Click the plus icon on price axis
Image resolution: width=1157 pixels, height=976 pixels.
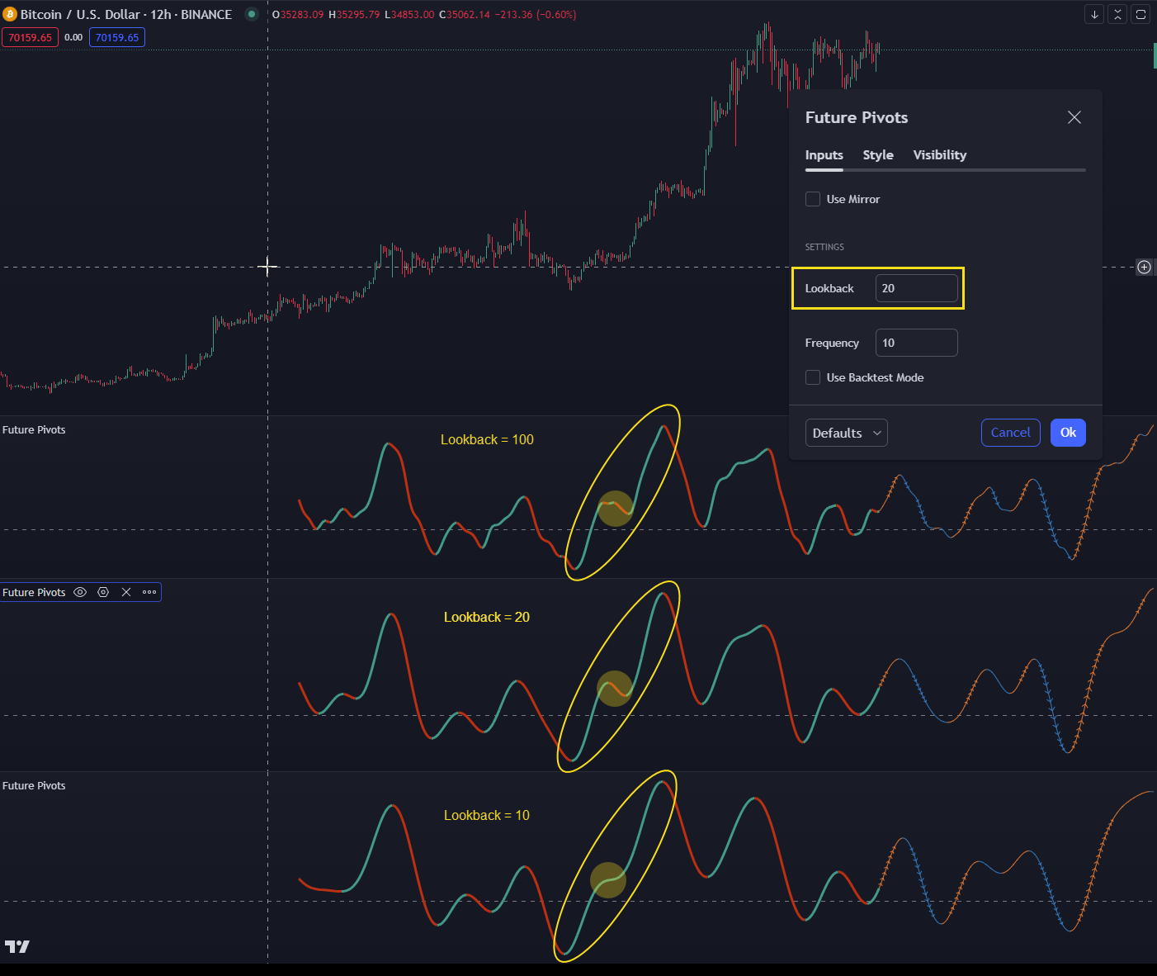pyautogui.click(x=1144, y=267)
